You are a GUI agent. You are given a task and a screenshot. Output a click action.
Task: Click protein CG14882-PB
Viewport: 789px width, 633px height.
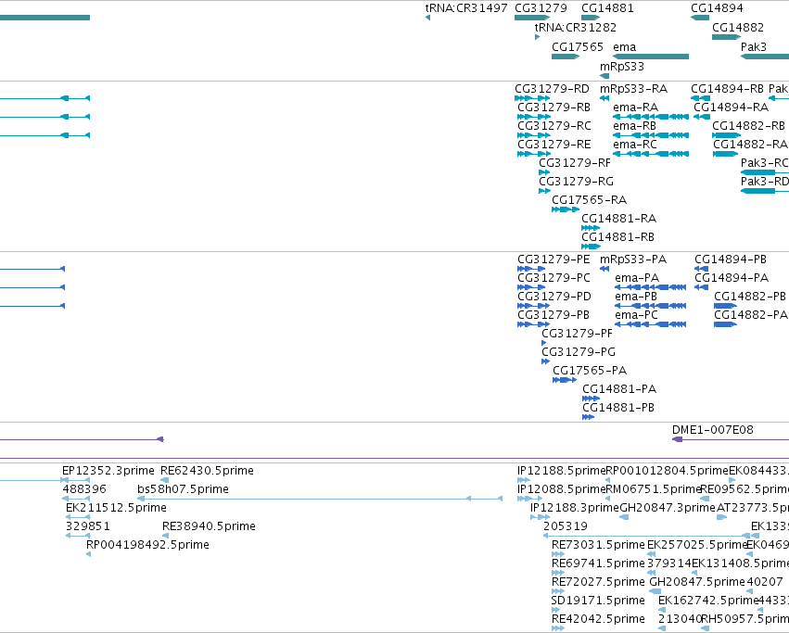pyautogui.click(x=750, y=297)
